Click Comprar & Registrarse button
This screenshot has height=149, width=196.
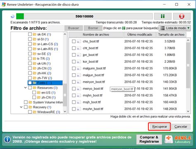click(149, 139)
